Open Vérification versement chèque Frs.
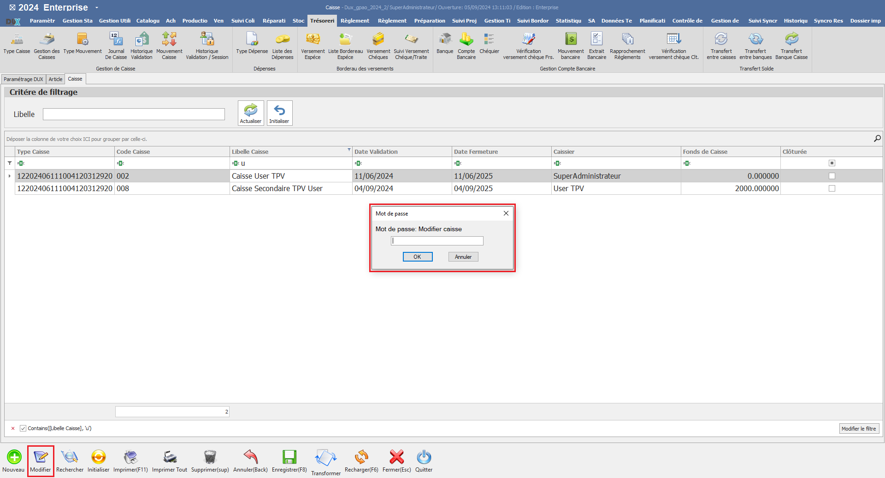 point(528,46)
